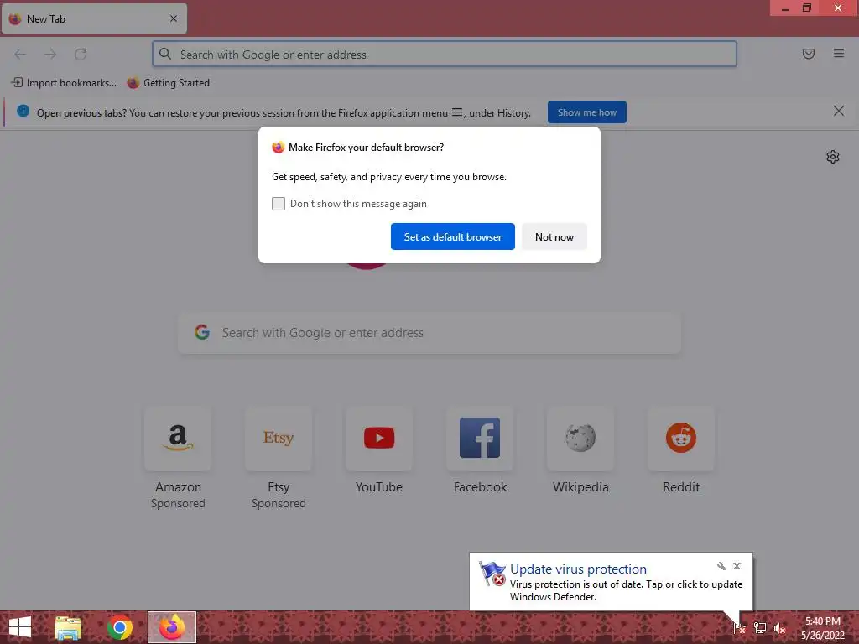This screenshot has width=859, height=644.
Task: Dismiss the Open previous tabs notification bar
Action: (838, 112)
